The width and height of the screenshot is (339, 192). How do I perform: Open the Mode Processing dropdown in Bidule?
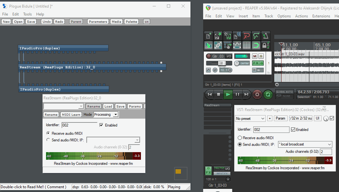[x=106, y=115]
